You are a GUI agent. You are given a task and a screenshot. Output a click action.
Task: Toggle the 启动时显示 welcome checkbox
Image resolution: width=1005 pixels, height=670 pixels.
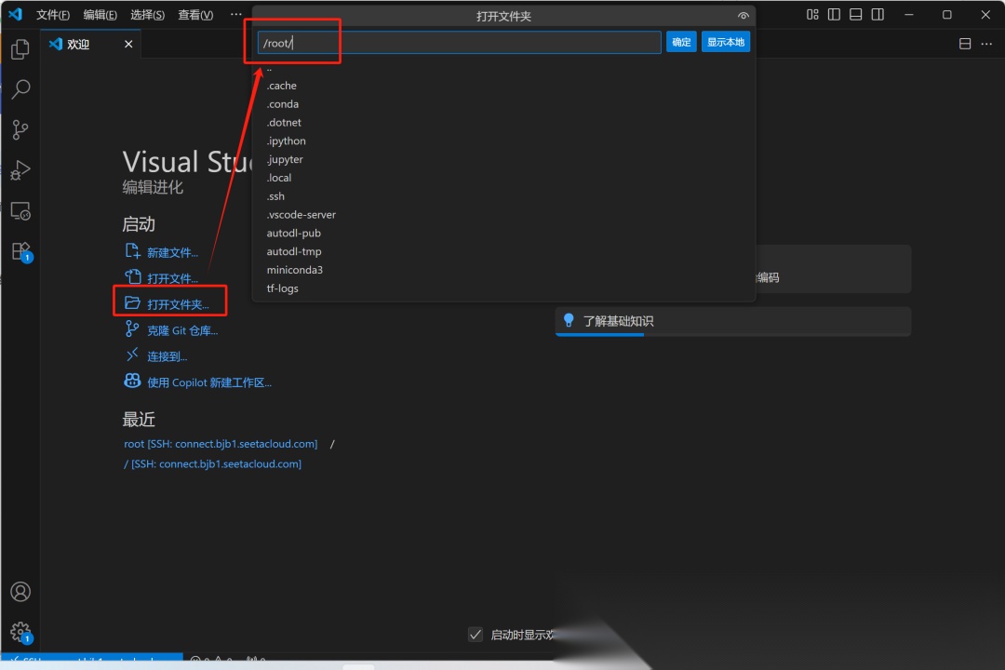[476, 635]
